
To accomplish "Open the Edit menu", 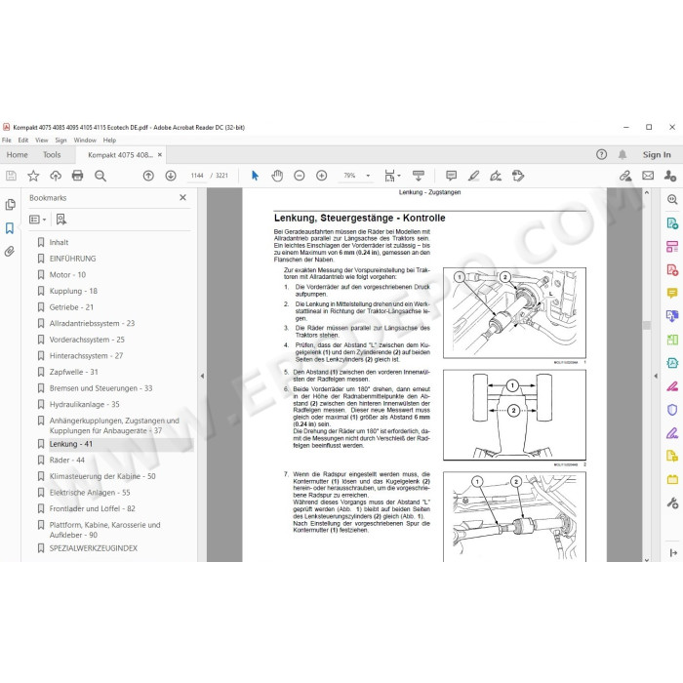I will point(23,141).
